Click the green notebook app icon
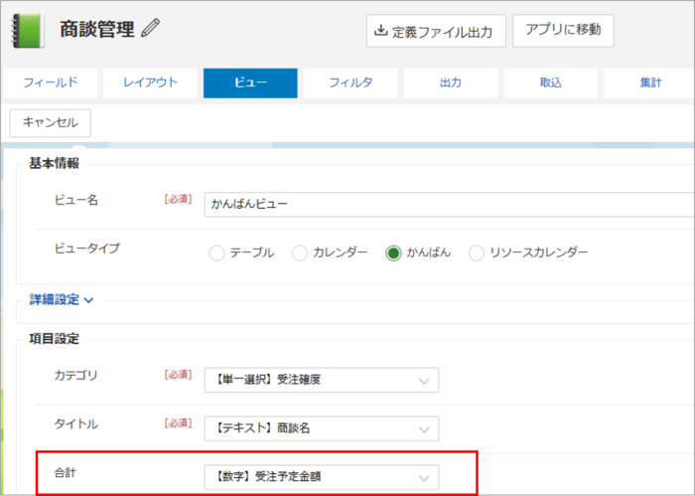Image resolution: width=695 pixels, height=496 pixels. pos(28,31)
